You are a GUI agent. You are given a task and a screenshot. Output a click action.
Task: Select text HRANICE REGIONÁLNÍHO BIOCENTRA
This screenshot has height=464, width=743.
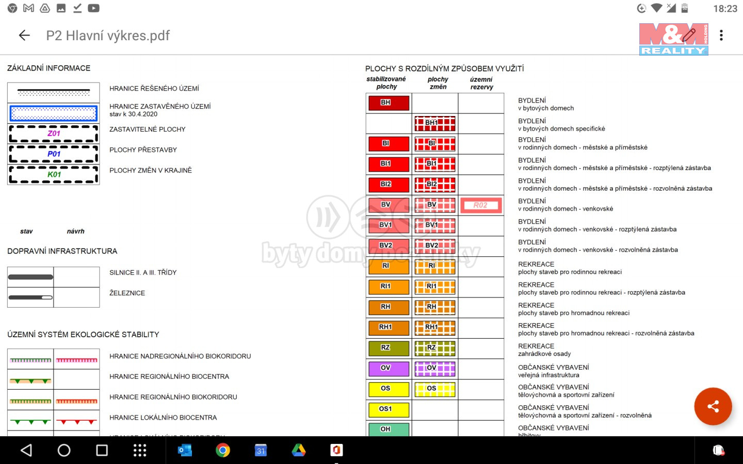tap(169, 377)
